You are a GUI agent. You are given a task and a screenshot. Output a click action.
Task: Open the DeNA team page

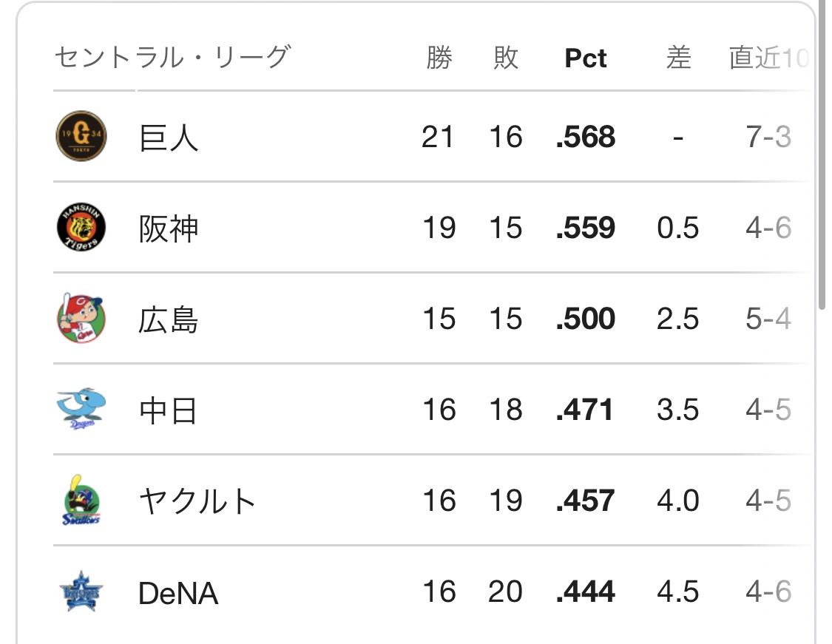point(178,593)
